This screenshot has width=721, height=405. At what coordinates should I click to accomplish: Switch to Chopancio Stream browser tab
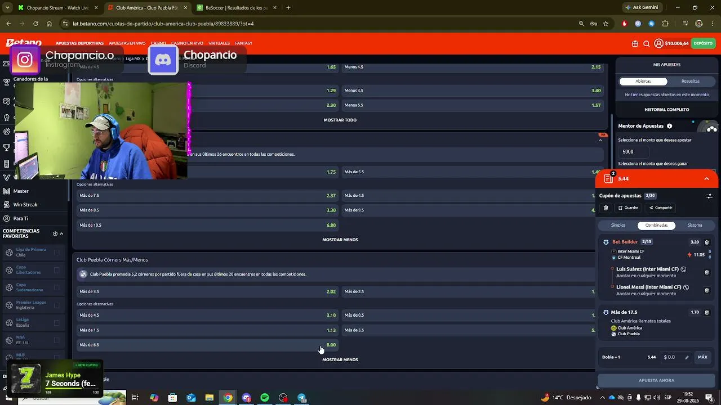tap(58, 8)
